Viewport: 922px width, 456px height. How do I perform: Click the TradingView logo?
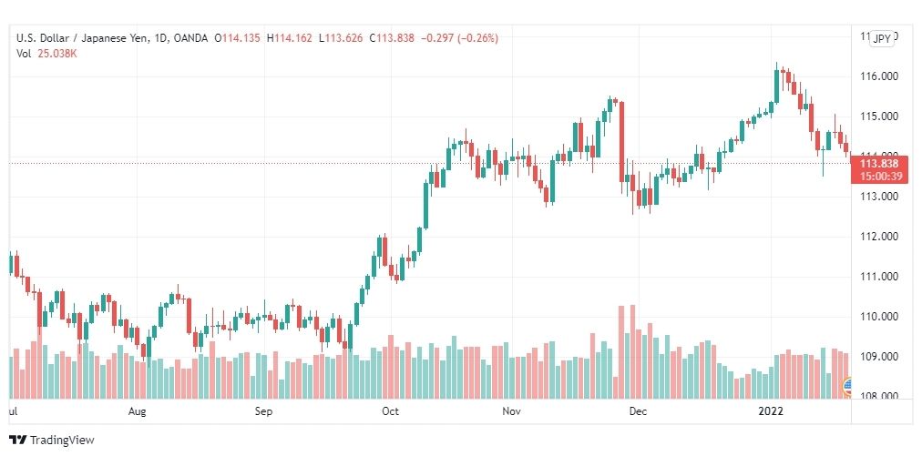52,440
